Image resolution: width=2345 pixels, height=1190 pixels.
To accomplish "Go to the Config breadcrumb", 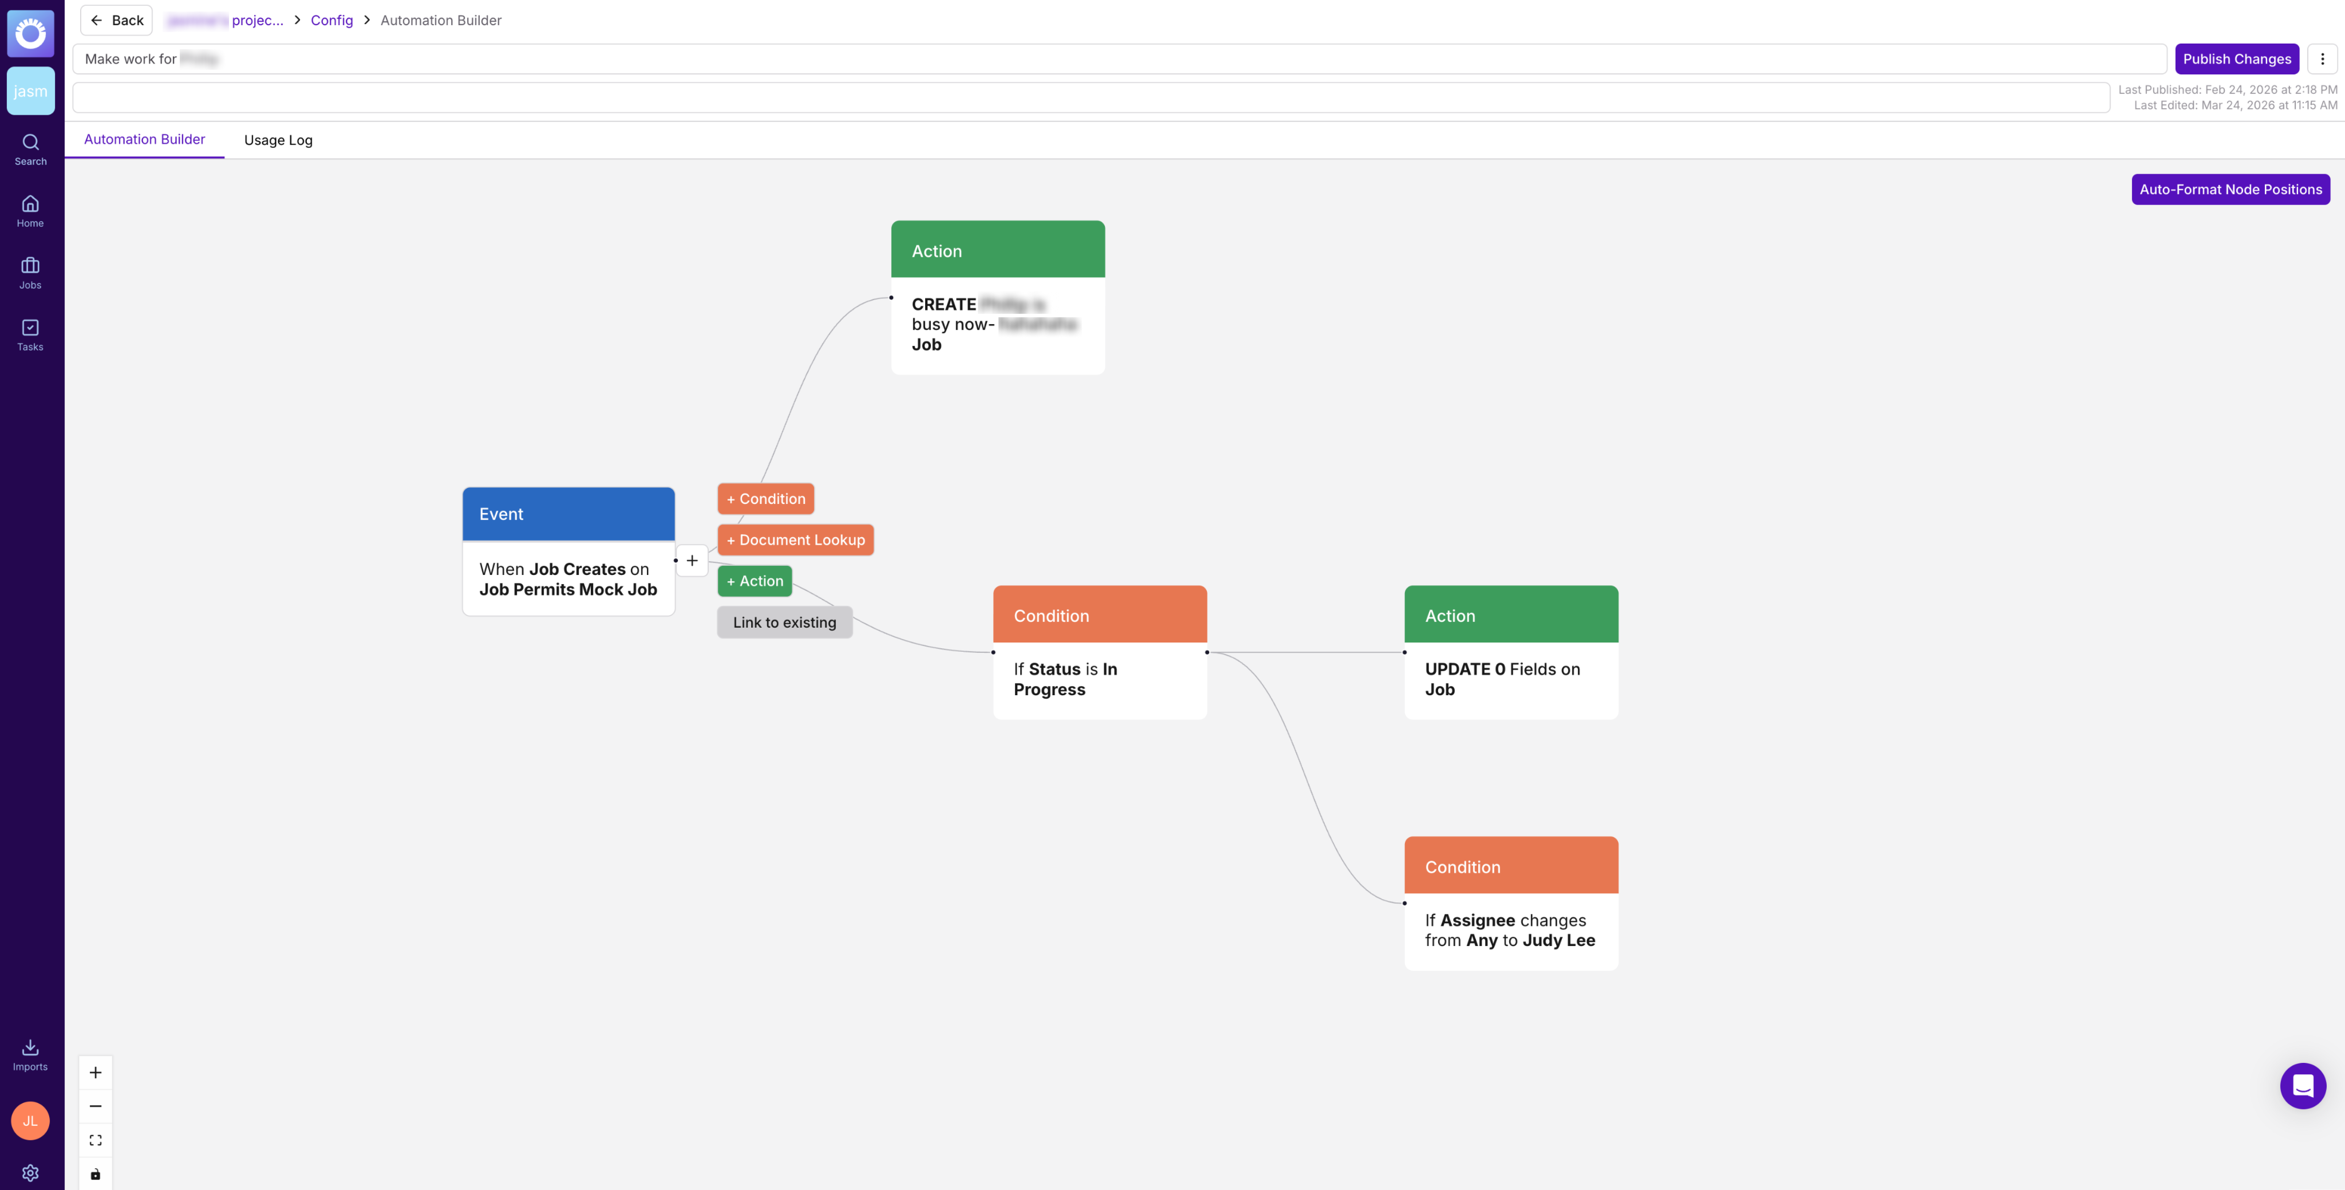I will pyautogui.click(x=331, y=20).
